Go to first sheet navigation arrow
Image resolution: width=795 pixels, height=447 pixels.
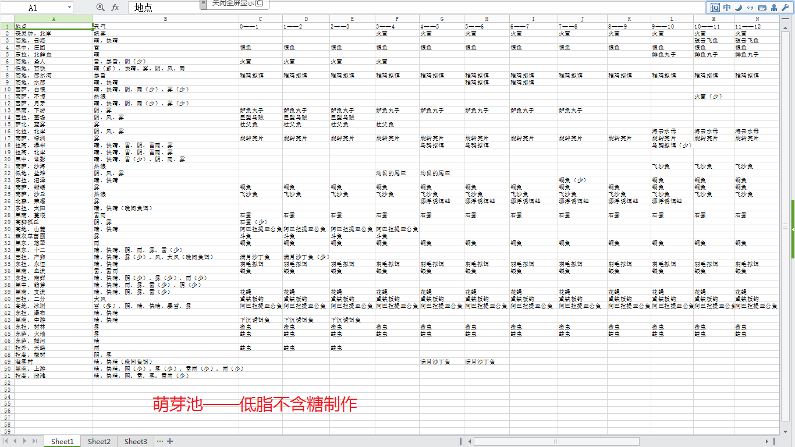tap(7, 441)
